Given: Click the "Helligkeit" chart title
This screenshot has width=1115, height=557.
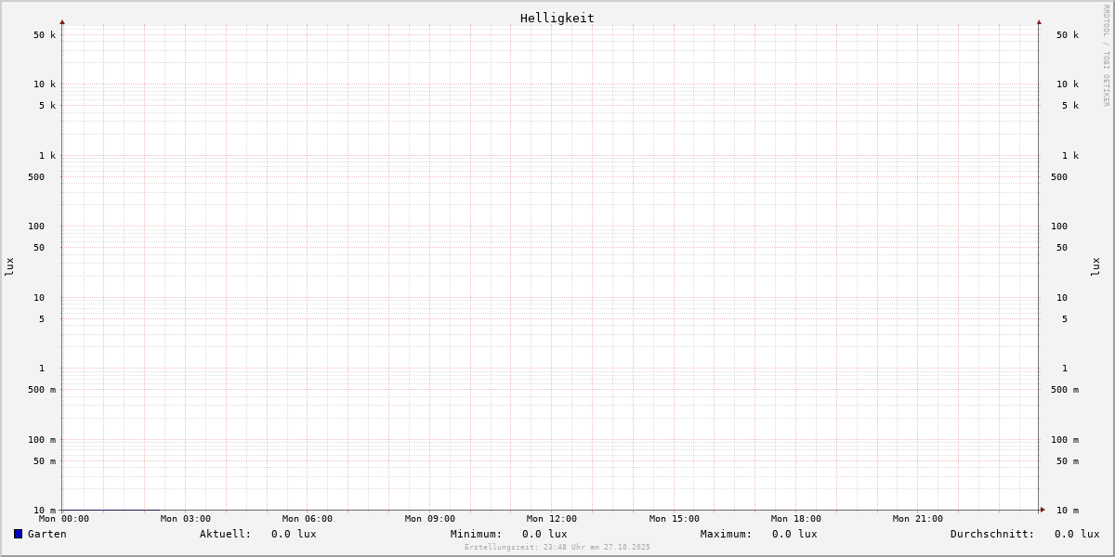Looking at the screenshot, I should pos(557,18).
